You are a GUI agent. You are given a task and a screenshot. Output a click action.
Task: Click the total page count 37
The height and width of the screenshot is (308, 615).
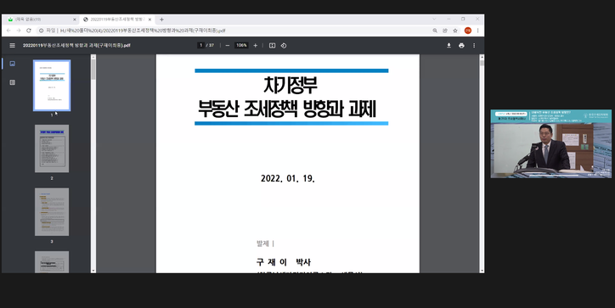pos(212,46)
